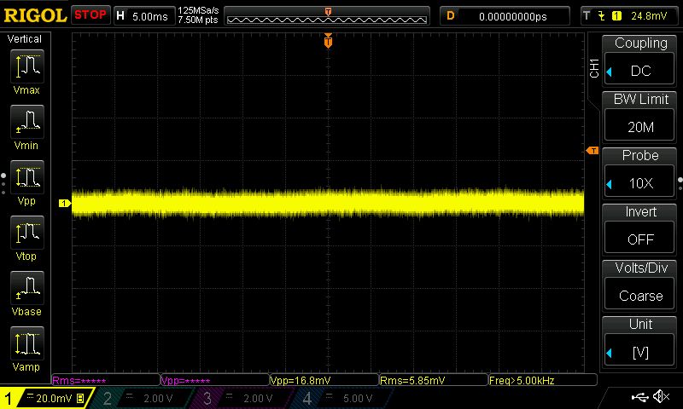Click the blue arrow beside the 10X probe value
The width and height of the screenshot is (683, 409).
[x=610, y=184]
